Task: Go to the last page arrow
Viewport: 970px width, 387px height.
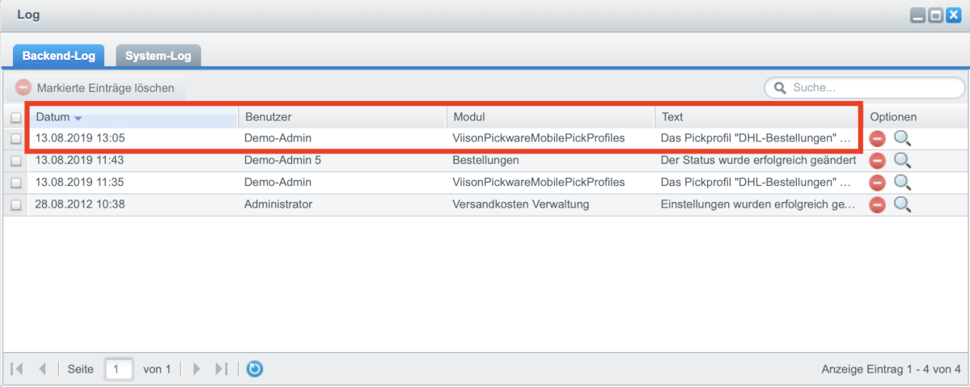Action: point(222,369)
